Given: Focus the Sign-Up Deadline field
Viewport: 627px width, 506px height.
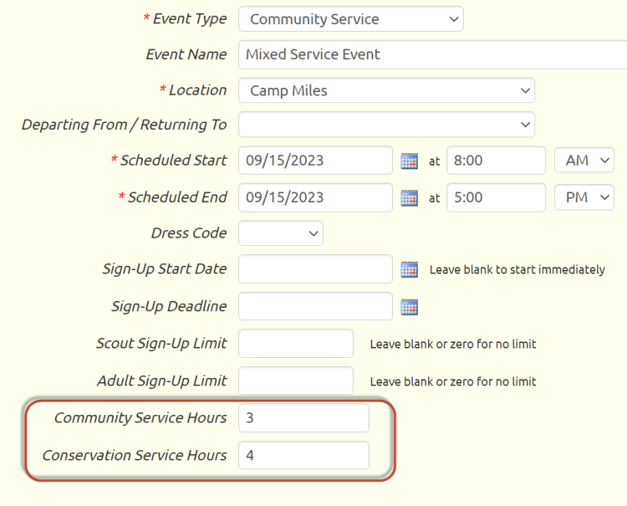Looking at the screenshot, I should click(315, 306).
